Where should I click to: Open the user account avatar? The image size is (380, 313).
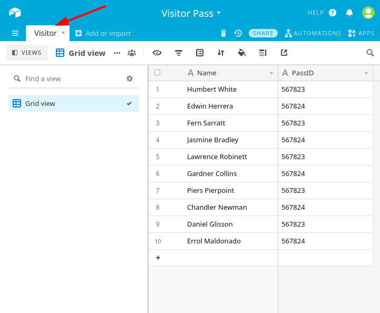click(x=368, y=13)
